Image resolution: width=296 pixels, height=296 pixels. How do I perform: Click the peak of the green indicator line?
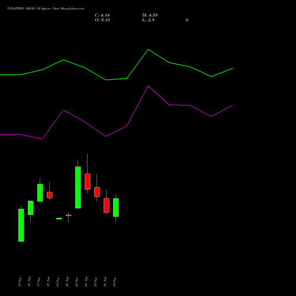pyautogui.click(x=149, y=50)
